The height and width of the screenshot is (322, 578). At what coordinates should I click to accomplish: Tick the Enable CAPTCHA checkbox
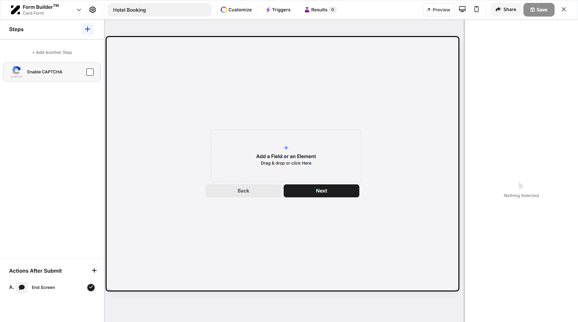pos(90,72)
